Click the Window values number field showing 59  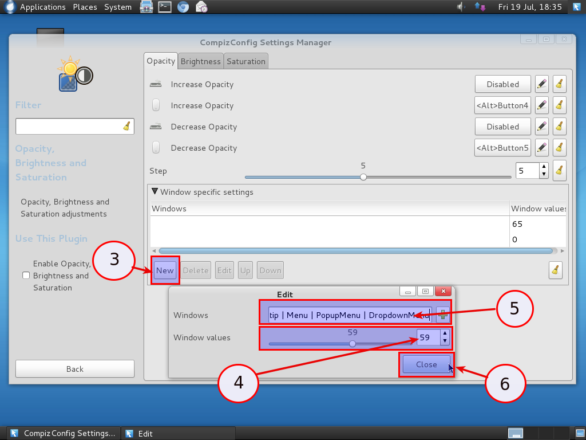pyautogui.click(x=429, y=337)
